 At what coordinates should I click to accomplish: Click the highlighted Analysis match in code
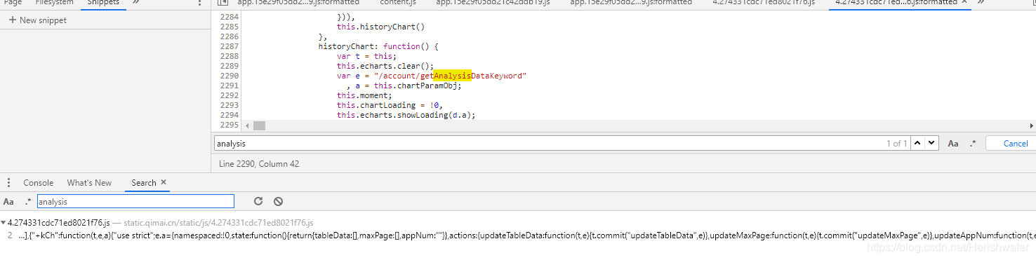[x=452, y=76]
